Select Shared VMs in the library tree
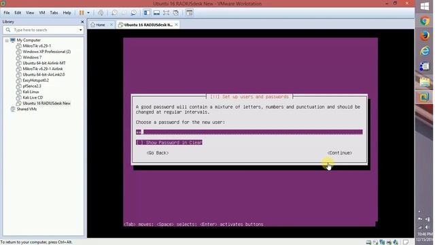The image size is (435, 245). click(x=27, y=109)
